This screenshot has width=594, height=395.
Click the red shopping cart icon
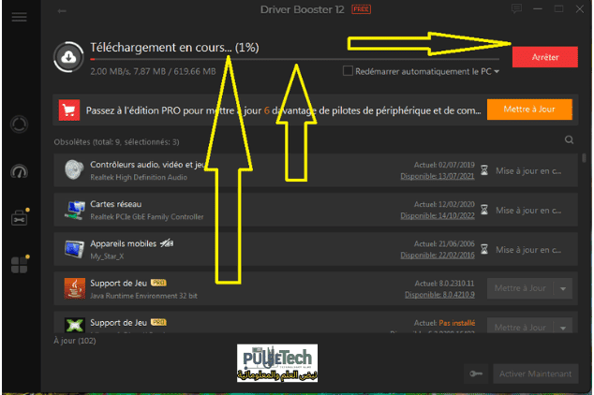(69, 110)
